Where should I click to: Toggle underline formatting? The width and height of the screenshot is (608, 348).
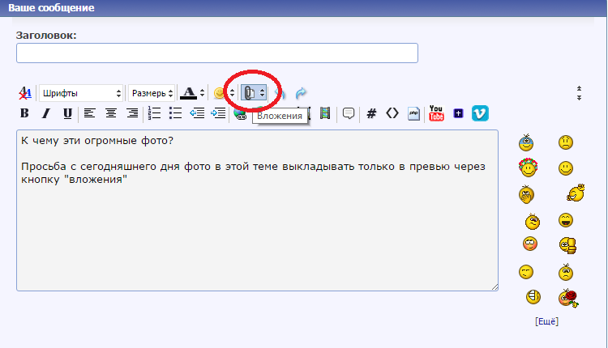point(67,113)
